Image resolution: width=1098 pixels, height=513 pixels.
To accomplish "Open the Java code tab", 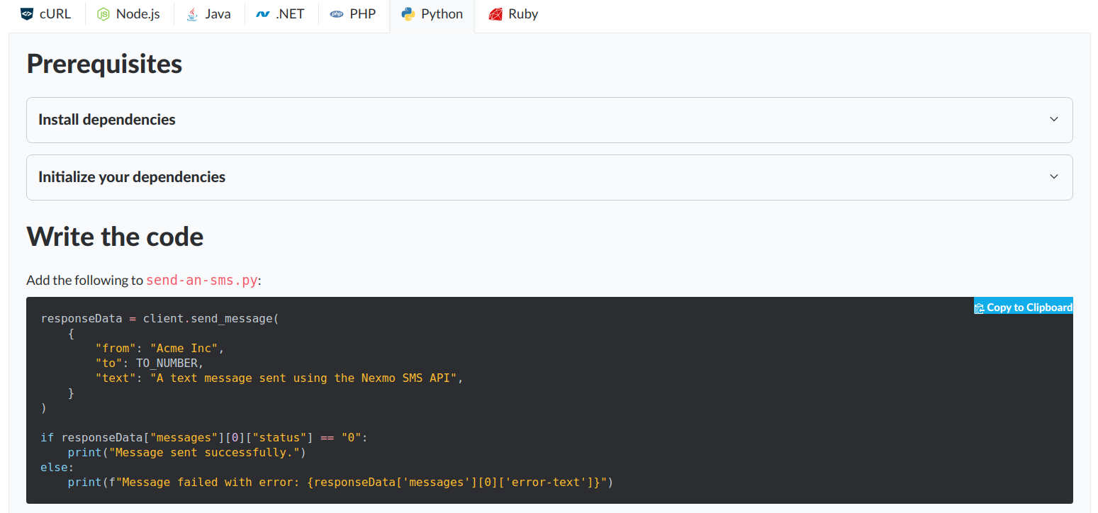I will pos(209,14).
